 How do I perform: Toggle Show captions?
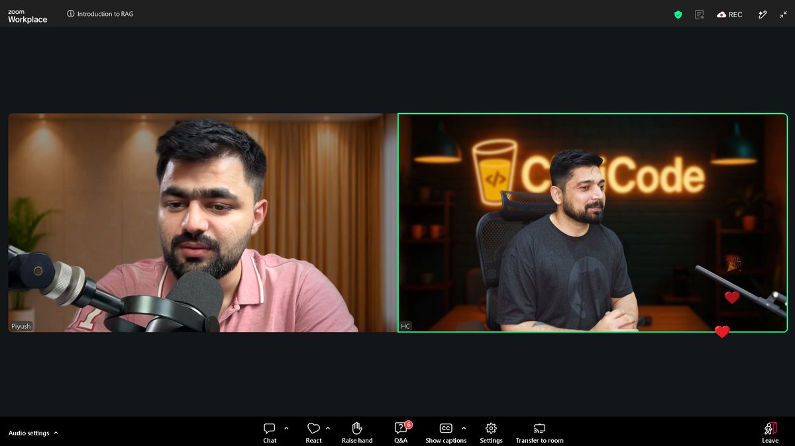point(446,433)
